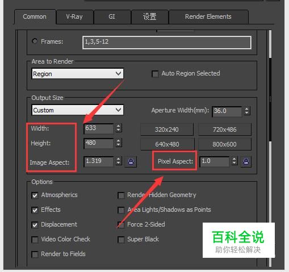The height and width of the screenshot is (272, 289).
Task: Uncheck the Atmospherics option
Action: [x=35, y=195]
